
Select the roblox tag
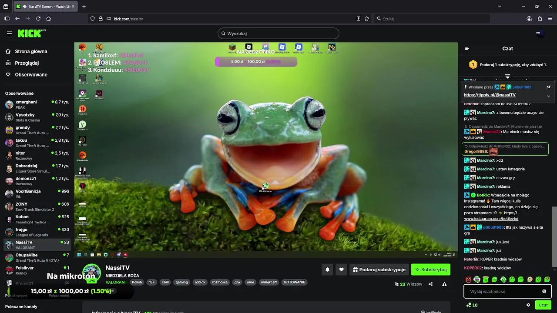(200, 282)
